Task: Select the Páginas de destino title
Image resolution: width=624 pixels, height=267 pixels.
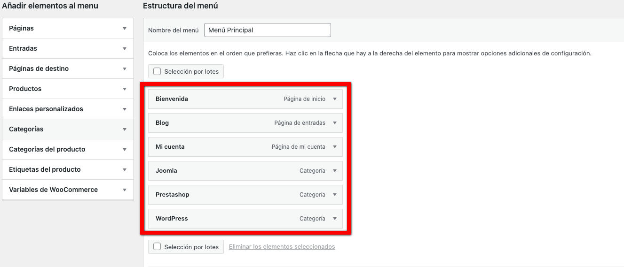Action: point(39,69)
